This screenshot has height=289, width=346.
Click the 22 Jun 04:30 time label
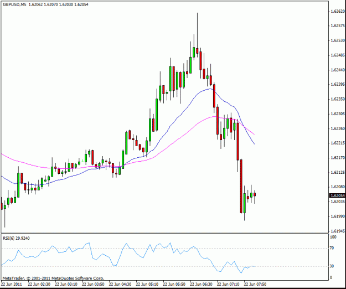(x=120, y=284)
